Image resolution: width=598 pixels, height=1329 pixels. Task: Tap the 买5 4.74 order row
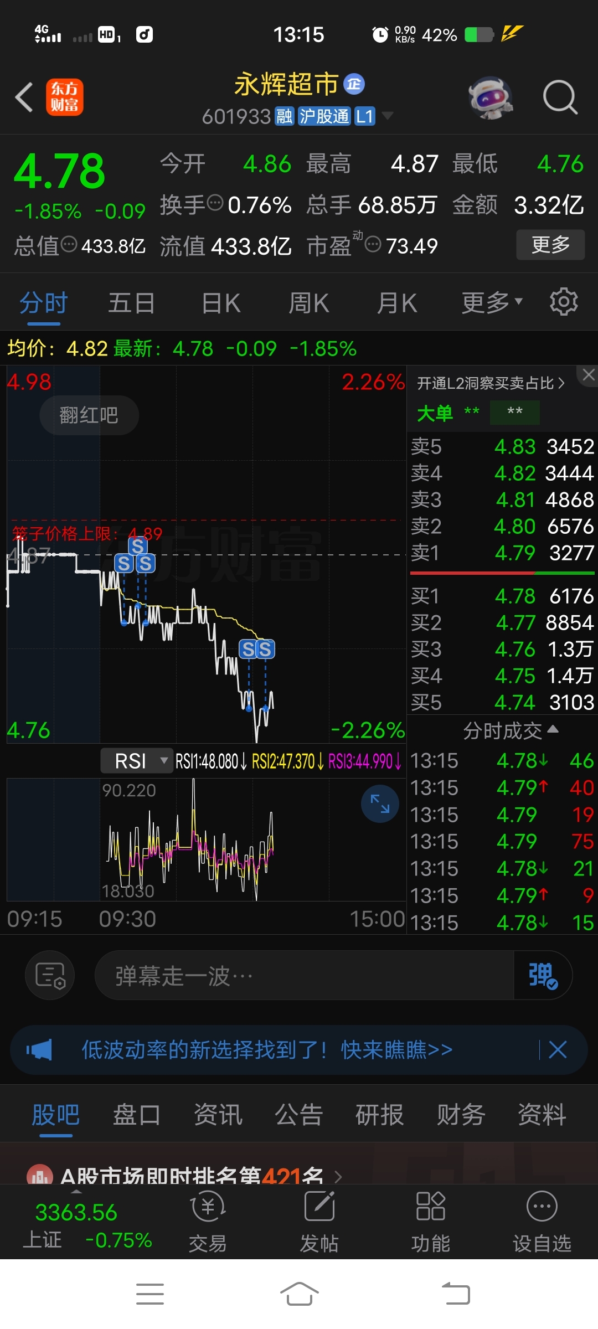click(502, 702)
